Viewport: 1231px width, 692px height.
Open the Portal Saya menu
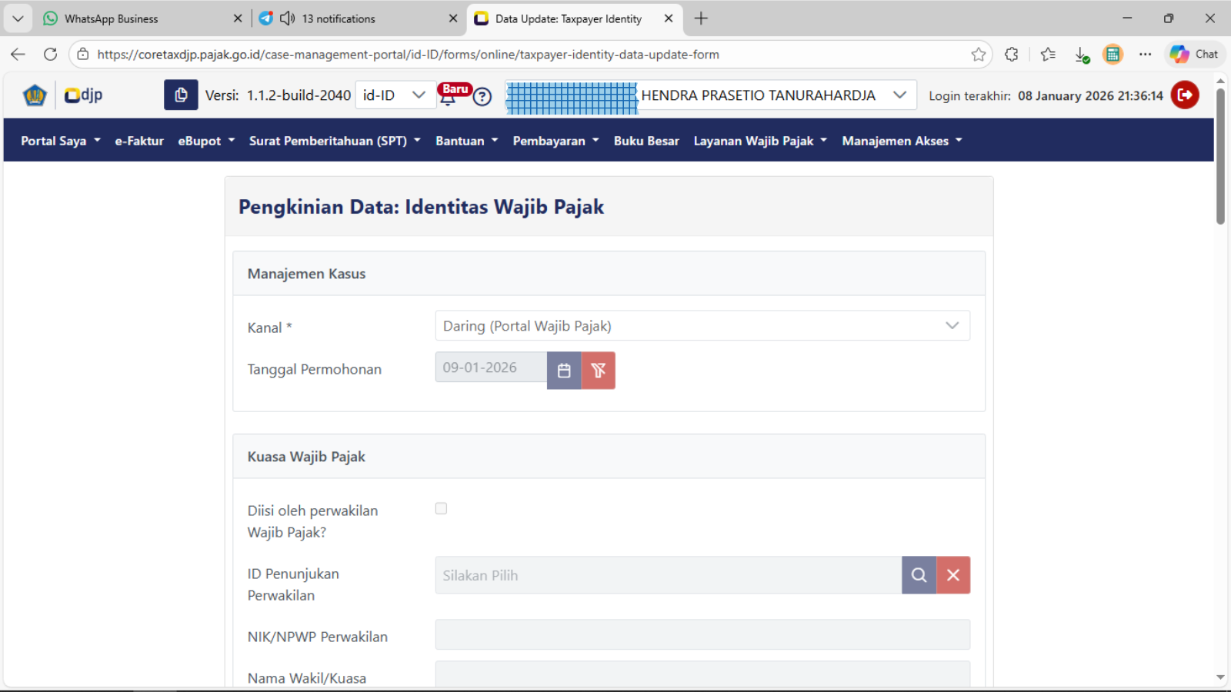60,141
